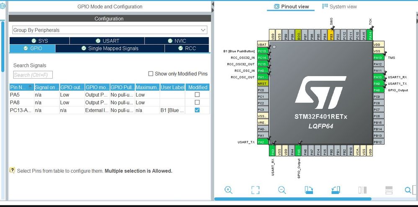Click the fit-to-view brackets icon

255,190
